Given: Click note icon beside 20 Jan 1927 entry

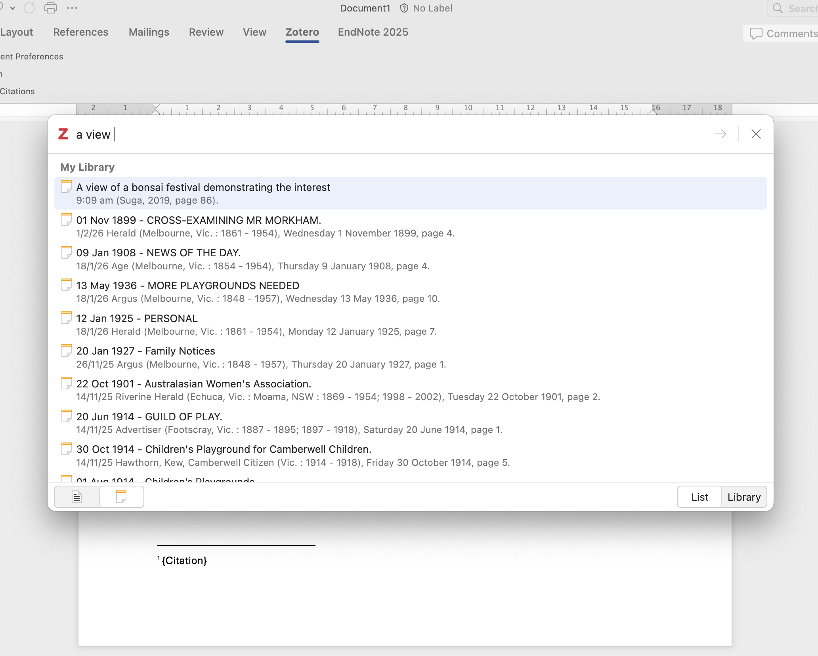Looking at the screenshot, I should [67, 351].
